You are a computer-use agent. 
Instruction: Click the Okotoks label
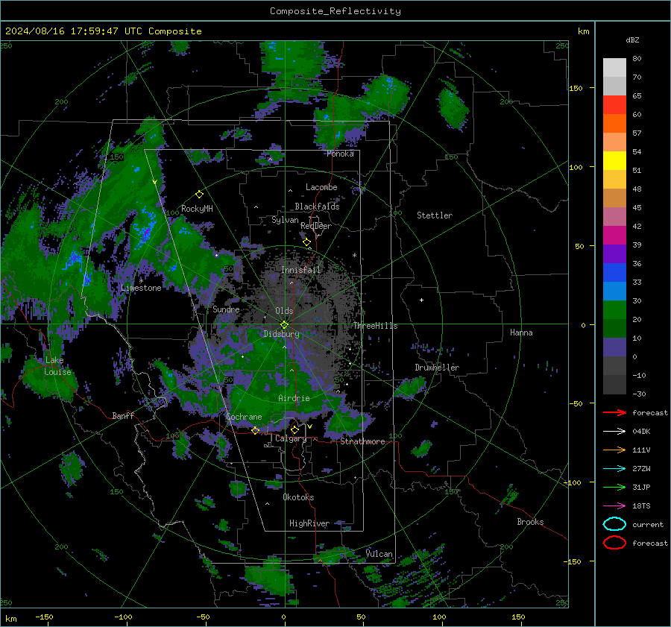pos(298,497)
